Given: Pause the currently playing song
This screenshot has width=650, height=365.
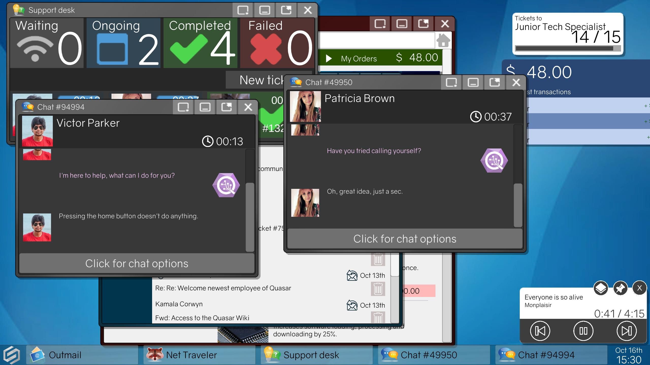Looking at the screenshot, I should [583, 331].
